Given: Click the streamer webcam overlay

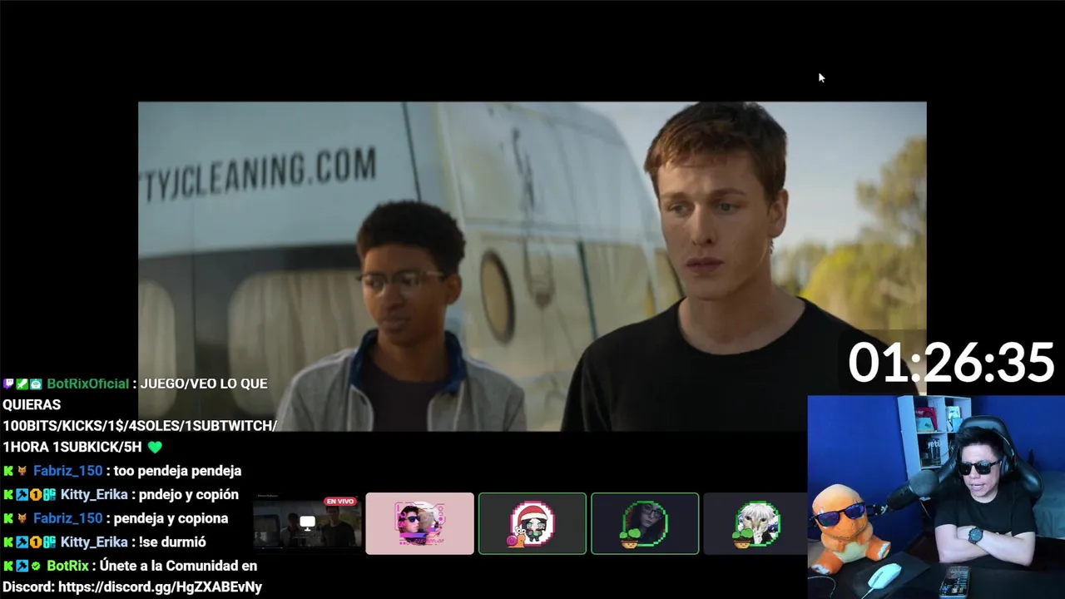Looking at the screenshot, I should point(936,497).
